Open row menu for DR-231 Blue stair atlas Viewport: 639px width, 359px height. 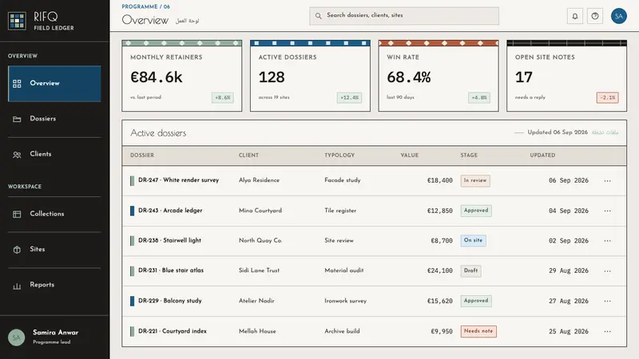point(607,270)
